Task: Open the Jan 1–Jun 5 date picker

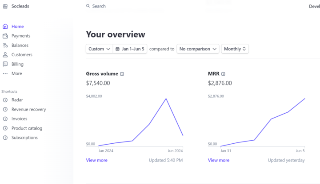Action: (130, 49)
